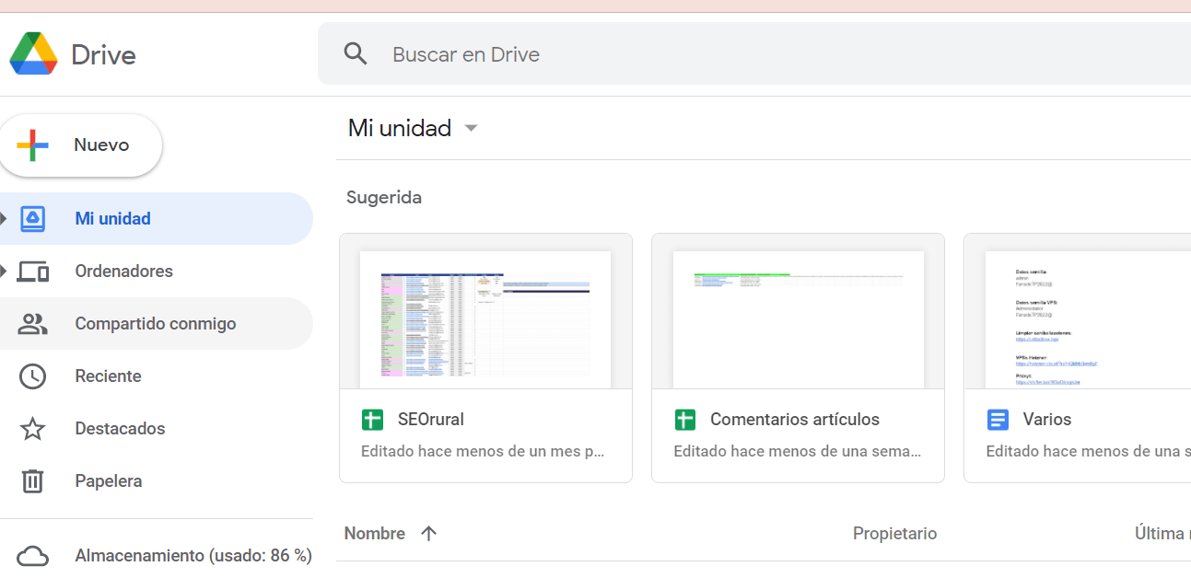Click the blue Docs icon beside Varios
The width and height of the screenshot is (1191, 578).
coord(998,419)
